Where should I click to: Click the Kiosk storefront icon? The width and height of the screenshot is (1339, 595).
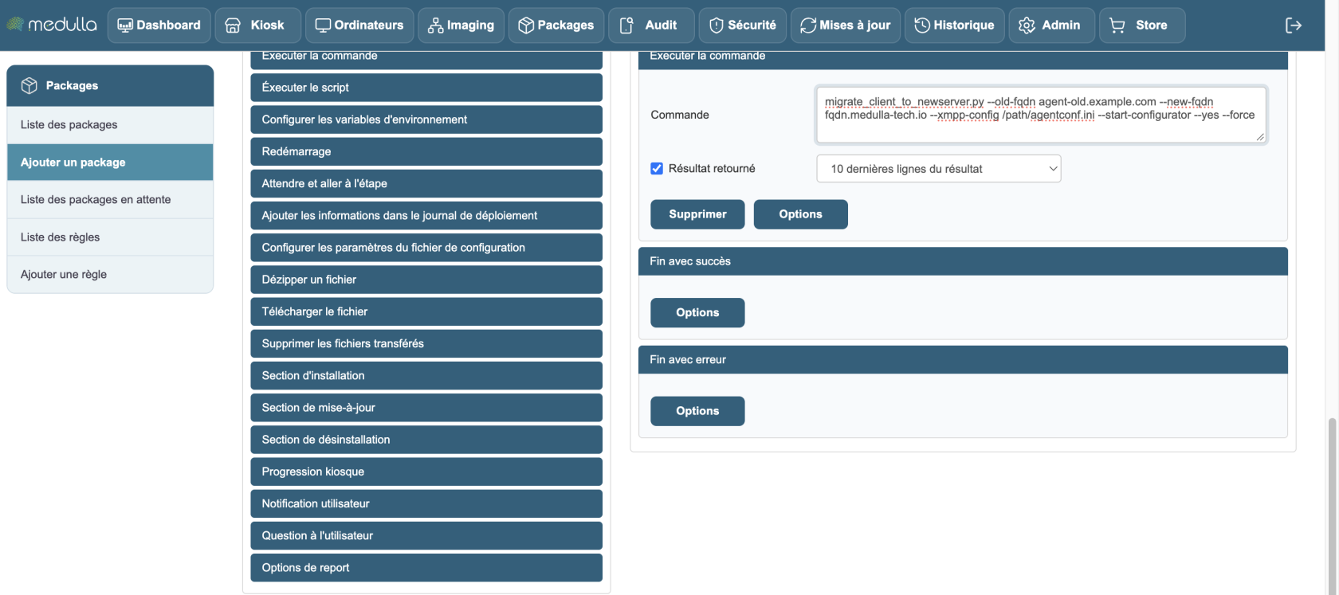coord(233,25)
